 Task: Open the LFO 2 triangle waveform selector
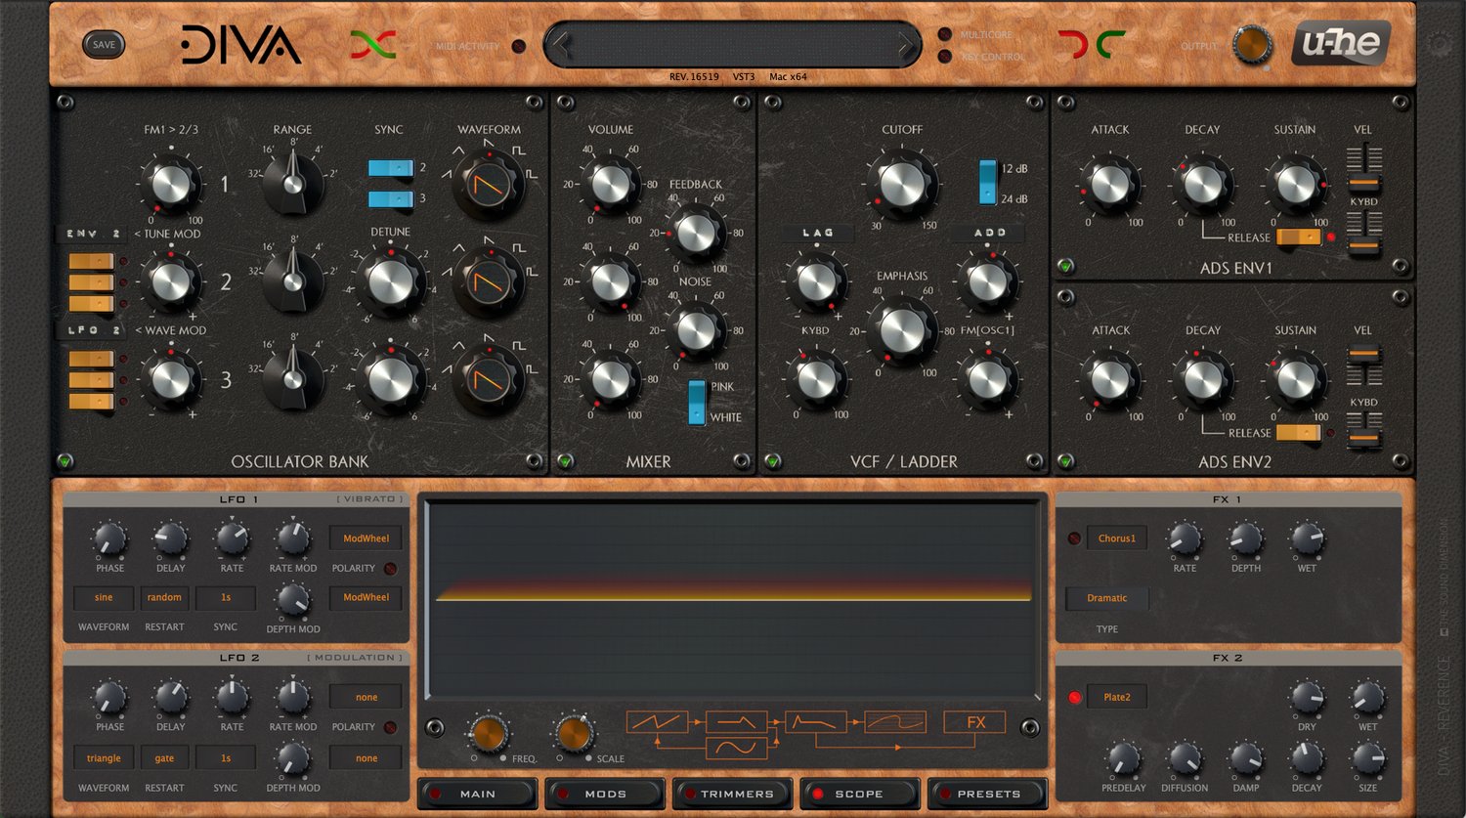click(104, 757)
